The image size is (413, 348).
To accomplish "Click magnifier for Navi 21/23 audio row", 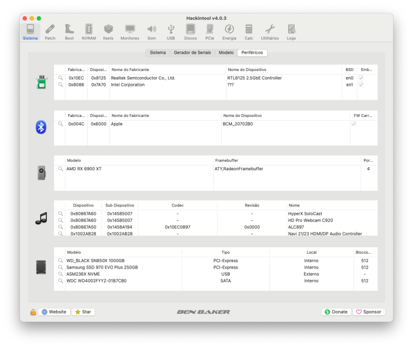I will click(61, 233).
